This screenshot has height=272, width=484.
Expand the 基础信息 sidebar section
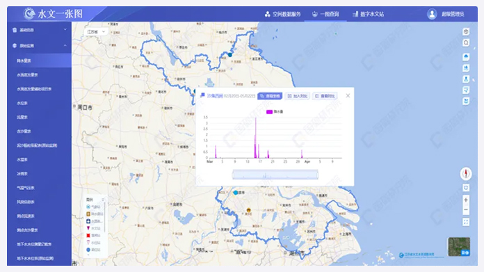(x=40, y=30)
